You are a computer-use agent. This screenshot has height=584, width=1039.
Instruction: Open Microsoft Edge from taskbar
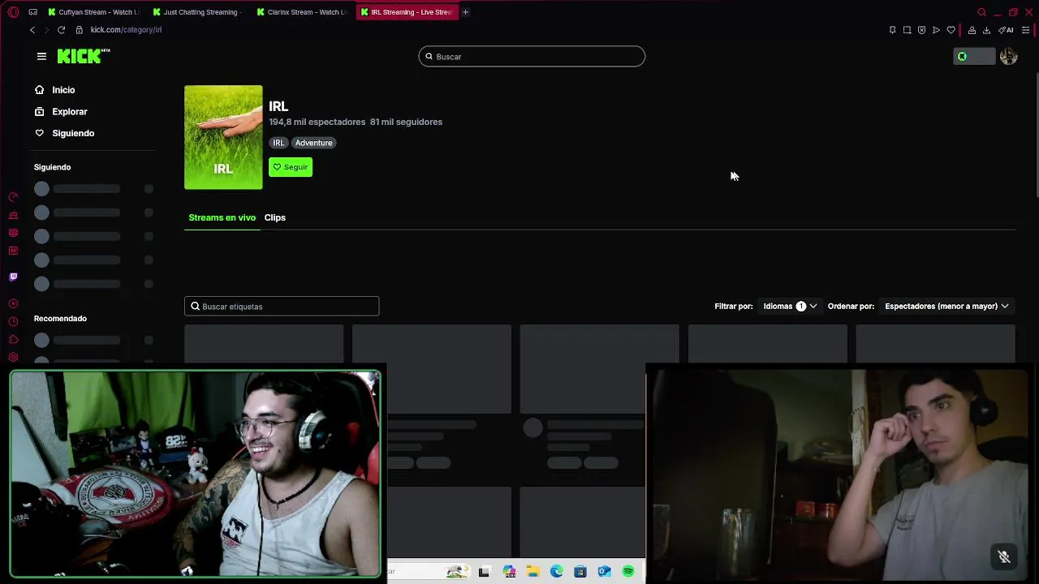coord(556,572)
